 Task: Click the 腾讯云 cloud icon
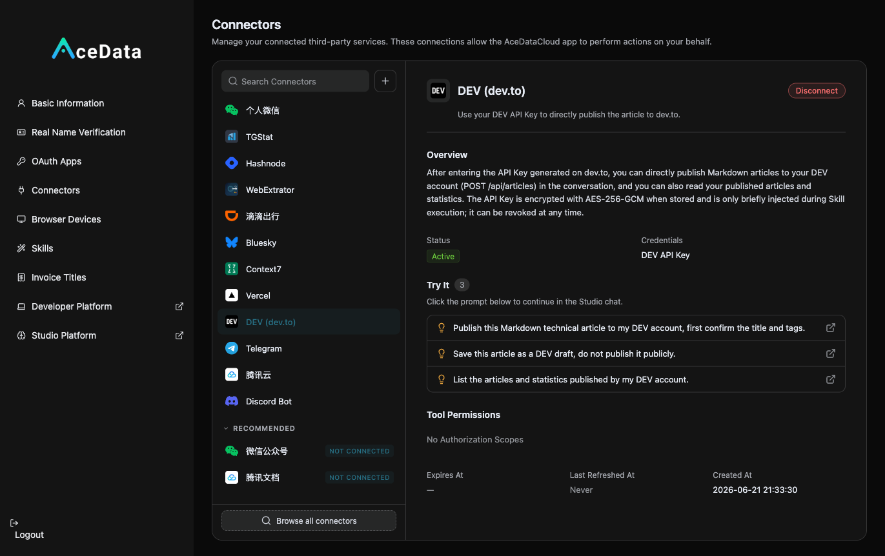232,375
